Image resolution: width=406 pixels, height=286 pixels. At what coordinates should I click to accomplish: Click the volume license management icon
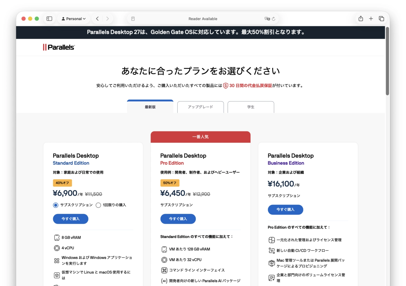coord(272,278)
